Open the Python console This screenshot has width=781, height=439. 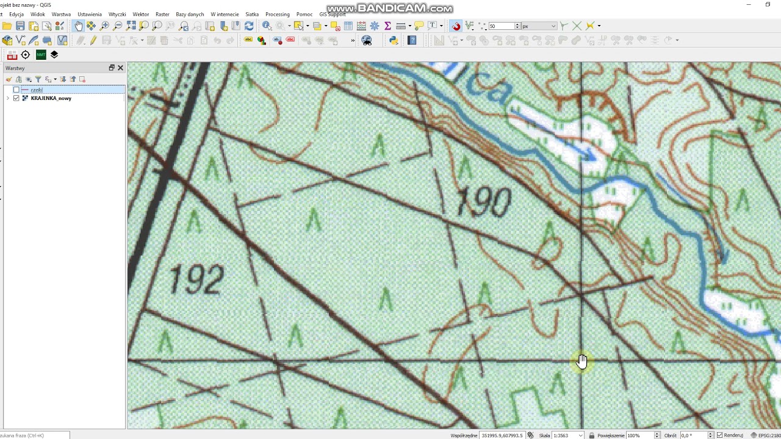pos(394,40)
